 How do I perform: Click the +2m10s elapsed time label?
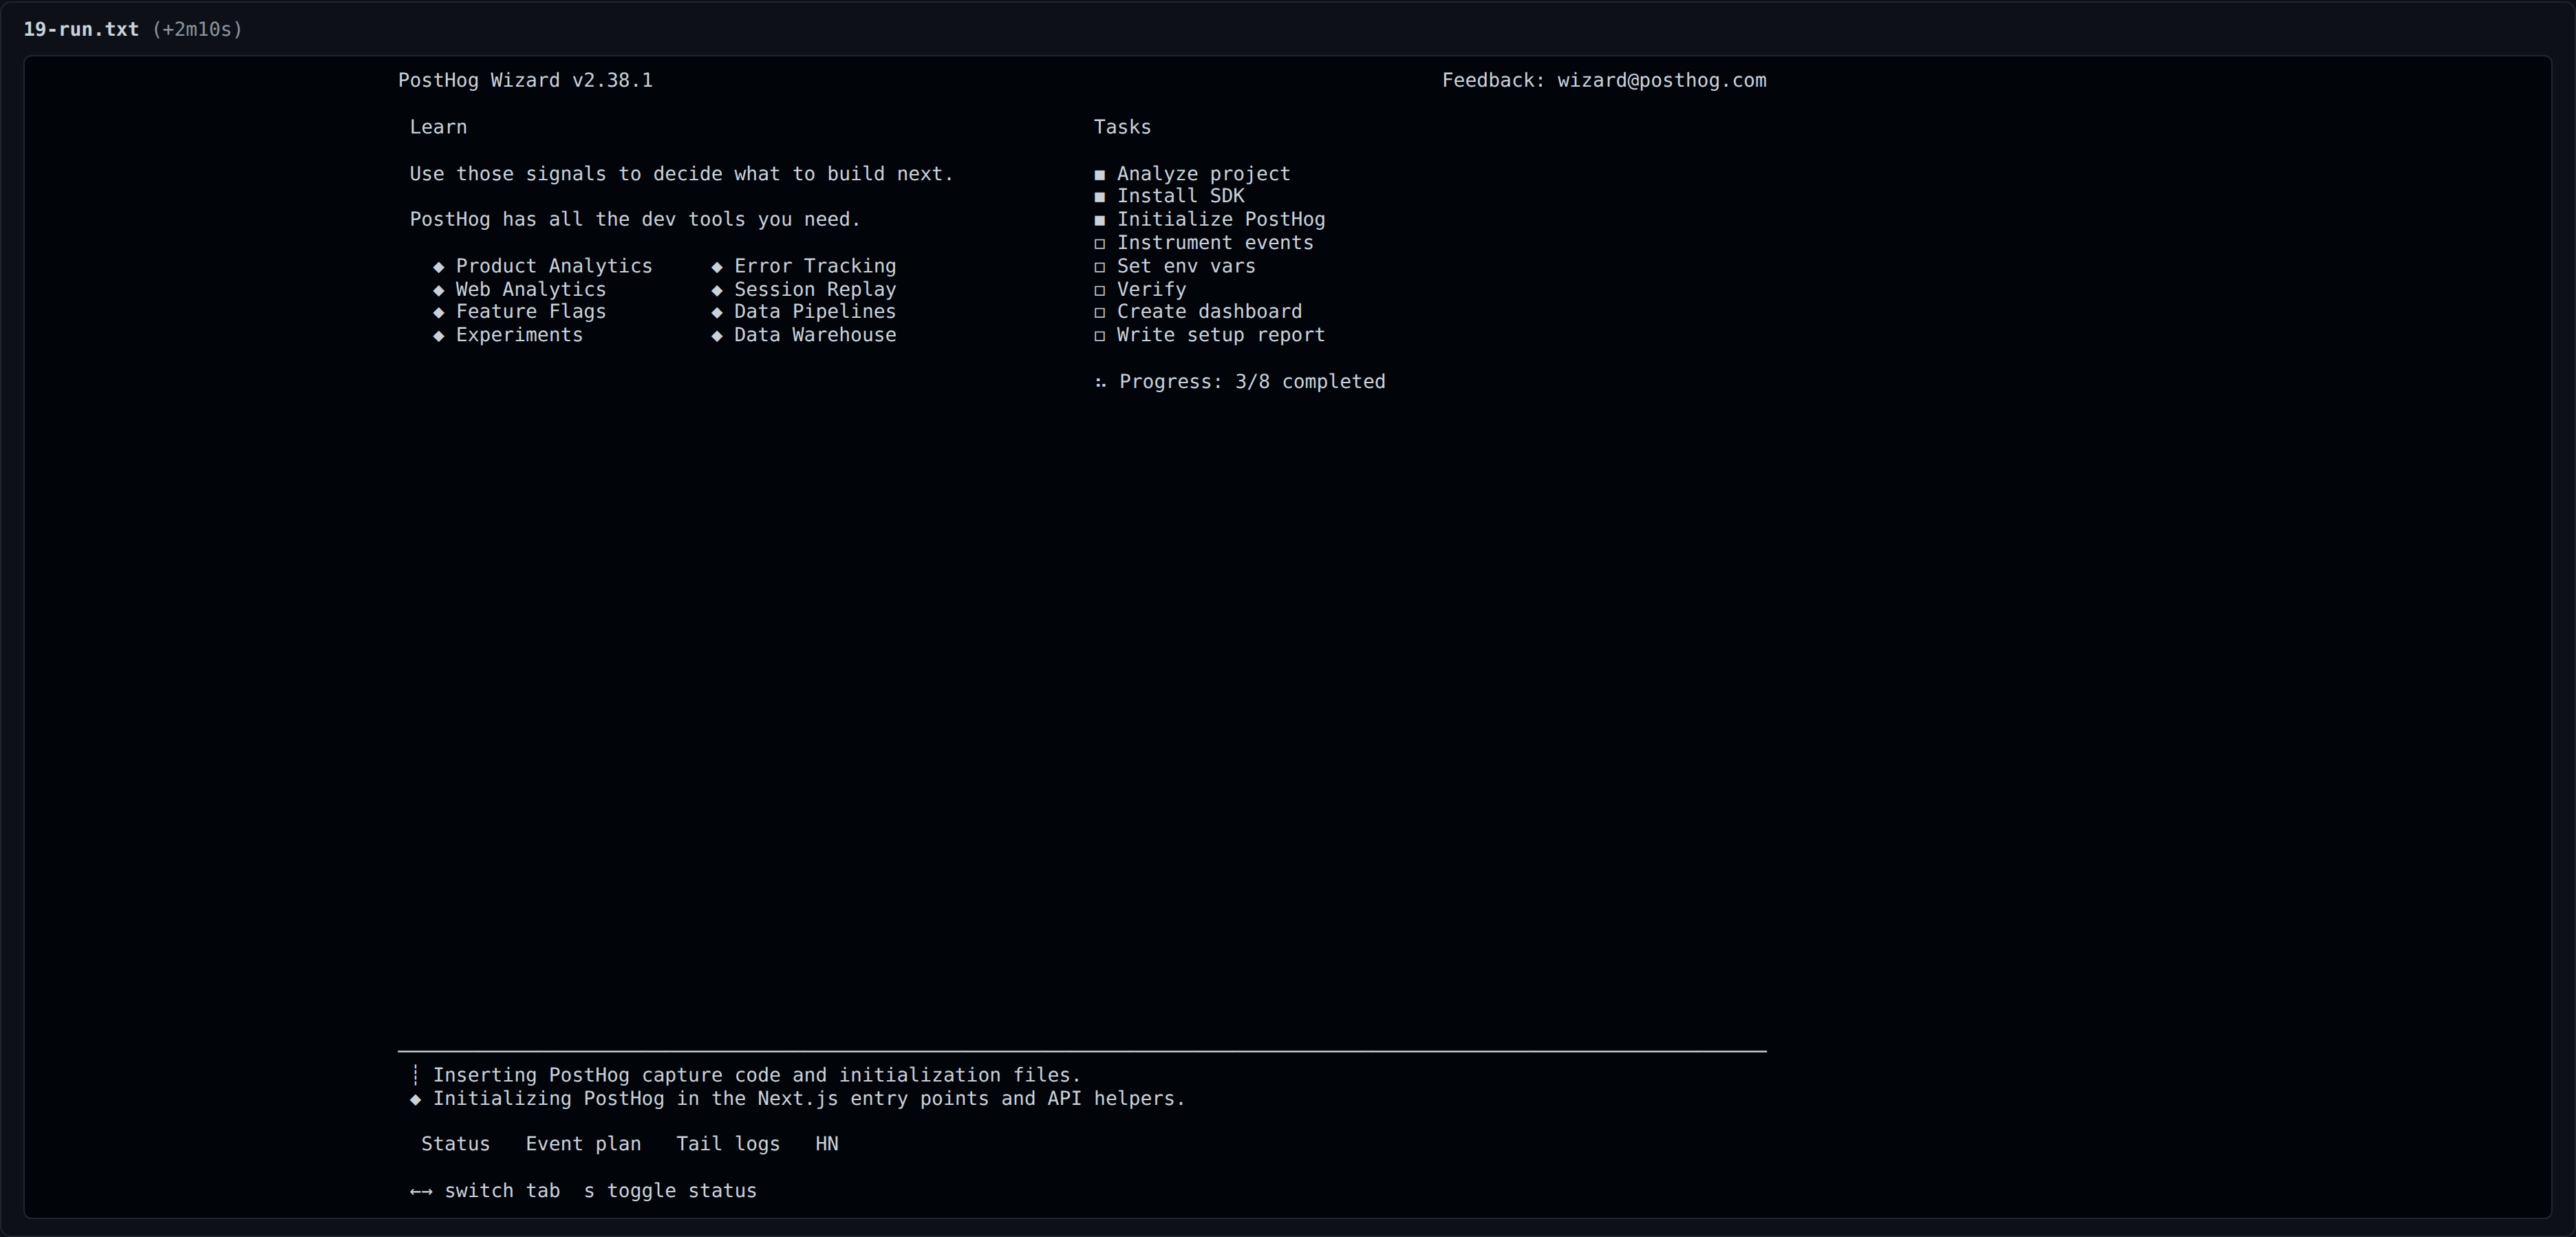click(x=197, y=29)
